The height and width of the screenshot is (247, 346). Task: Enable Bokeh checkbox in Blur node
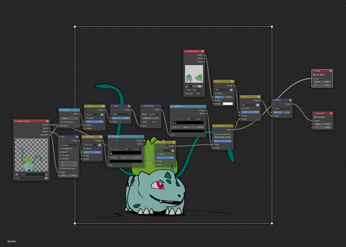[61, 152]
